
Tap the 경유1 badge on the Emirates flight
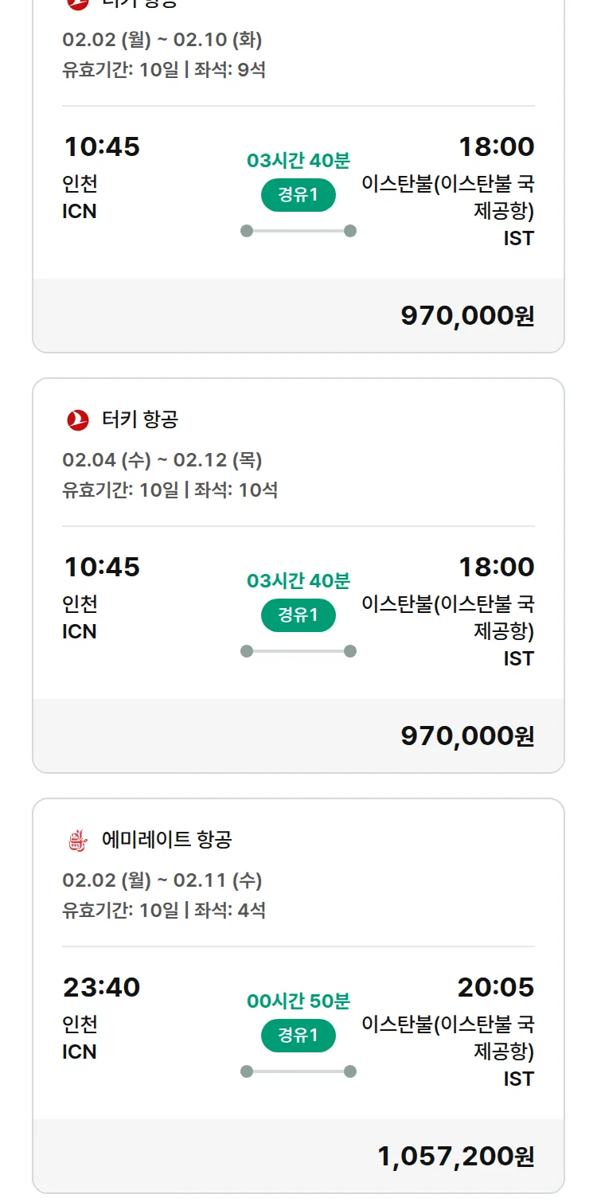(298, 1036)
